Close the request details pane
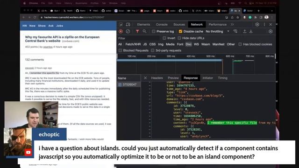 (145, 78)
